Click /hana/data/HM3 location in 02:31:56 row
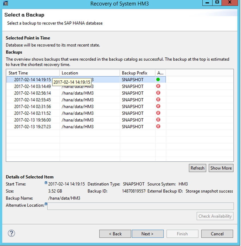The height and width of the screenshot is (246, 241). (x=78, y=107)
